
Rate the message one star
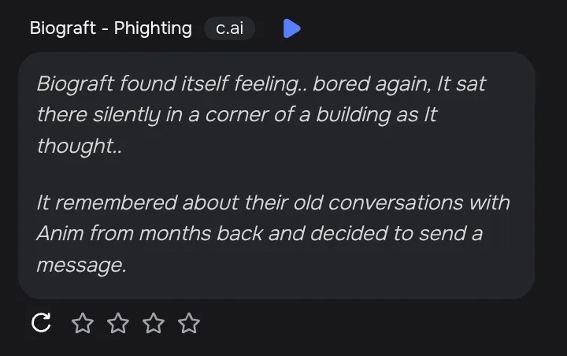[x=83, y=323]
